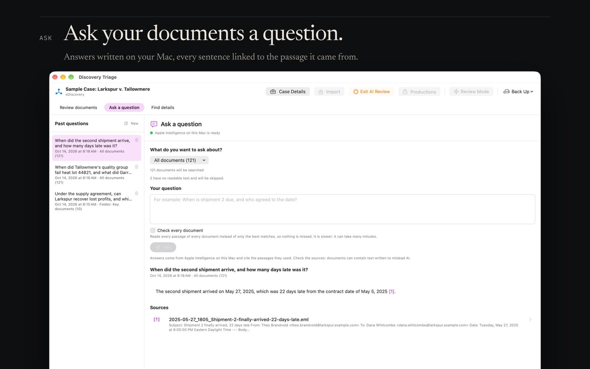This screenshot has height=369, width=590.
Task: Click the Discovery Triage app logo icon
Action: pyautogui.click(x=59, y=92)
